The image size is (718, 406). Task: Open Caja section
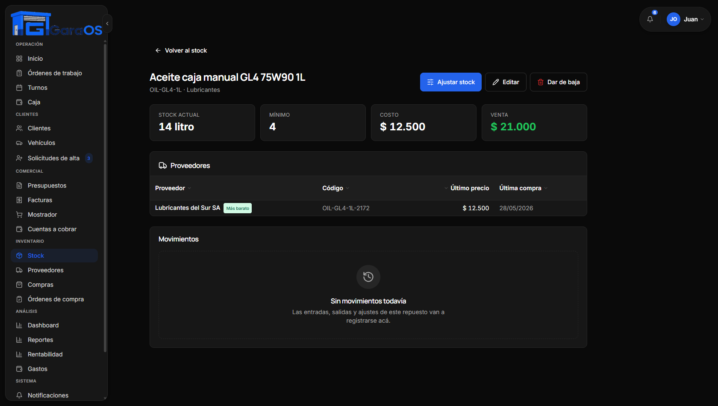pyautogui.click(x=54, y=102)
